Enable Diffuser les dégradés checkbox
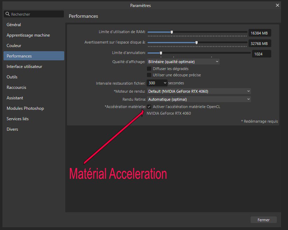The width and height of the screenshot is (288, 230). (x=149, y=69)
